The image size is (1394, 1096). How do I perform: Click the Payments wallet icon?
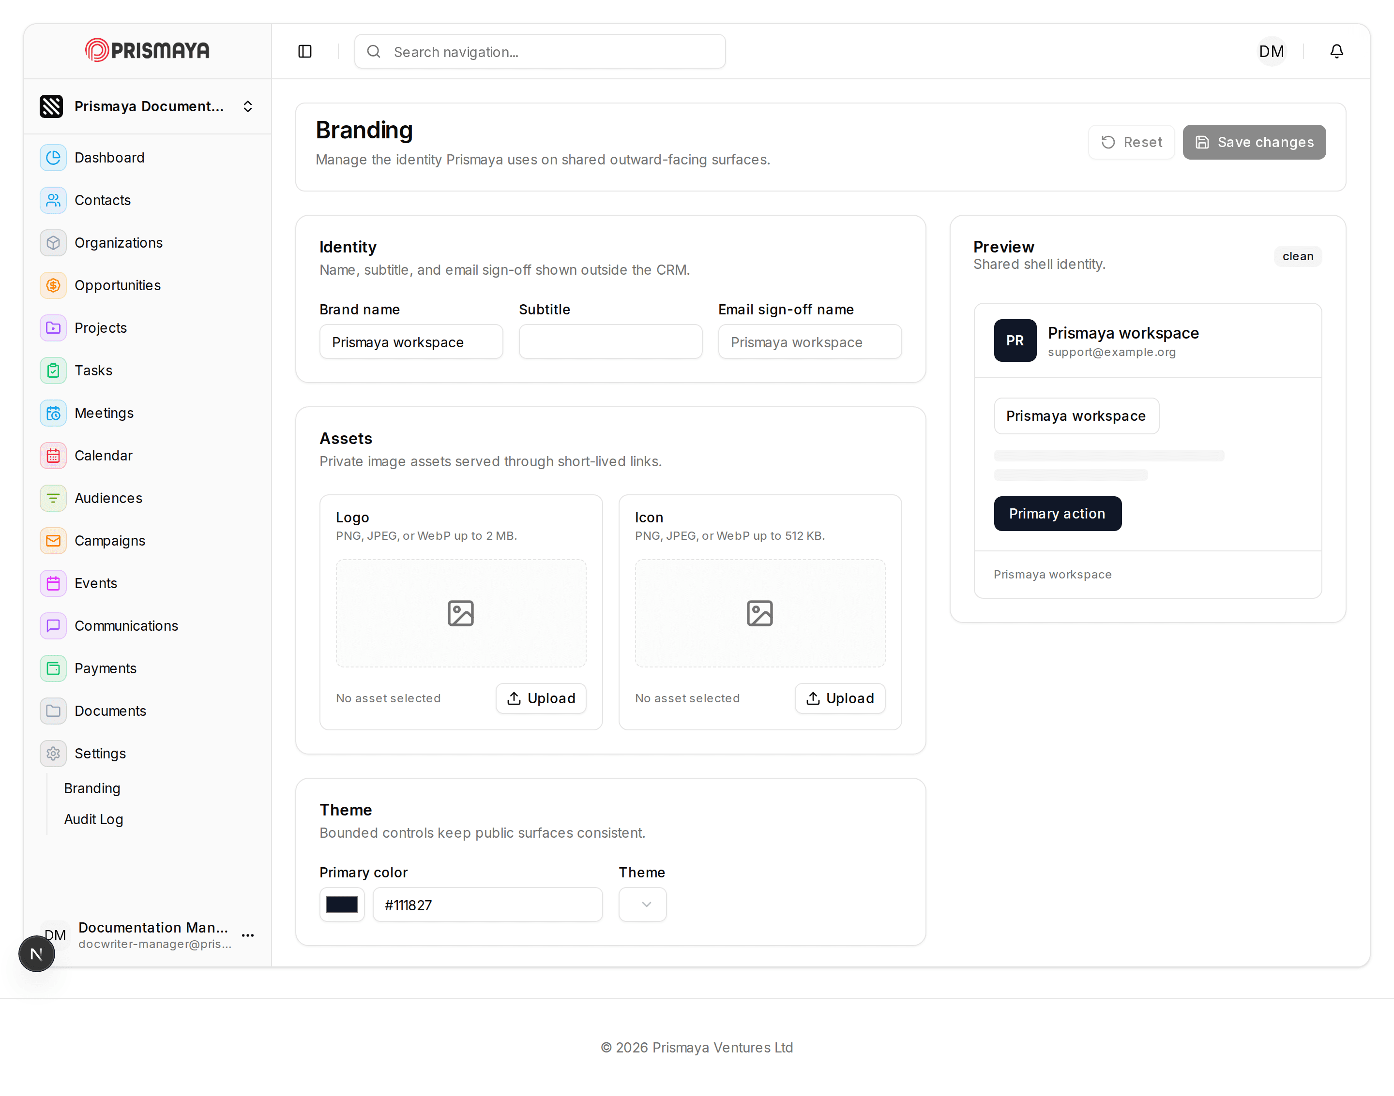[53, 668]
